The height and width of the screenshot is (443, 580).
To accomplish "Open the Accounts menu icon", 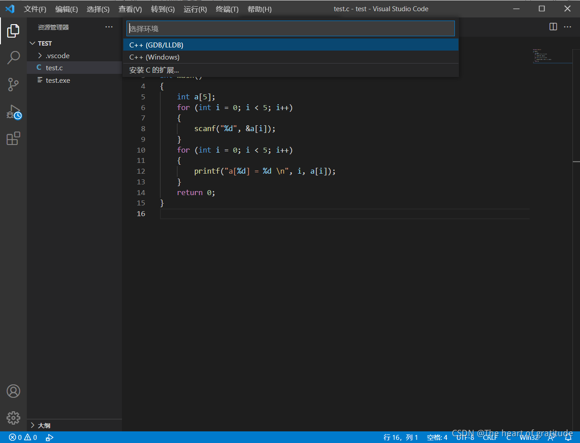I will (13, 391).
